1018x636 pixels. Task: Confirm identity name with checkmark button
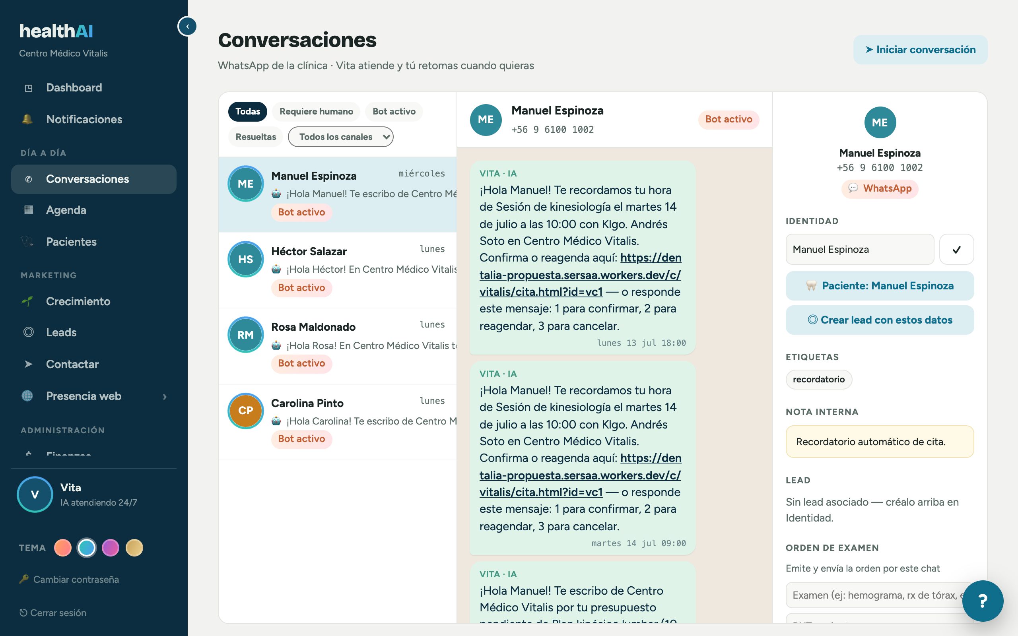[x=957, y=250]
